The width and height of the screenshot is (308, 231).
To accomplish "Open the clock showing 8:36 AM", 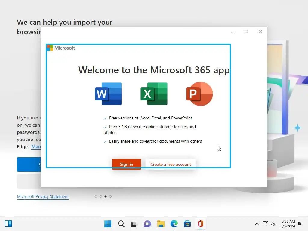I will tap(288, 224).
